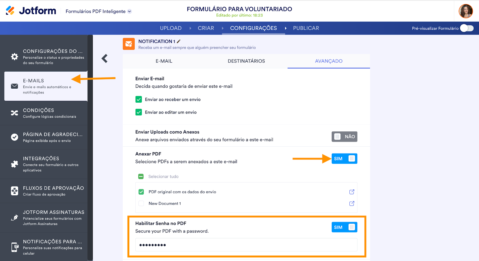
Task: Check the New Document 1 checkbox
Action: coord(141,204)
